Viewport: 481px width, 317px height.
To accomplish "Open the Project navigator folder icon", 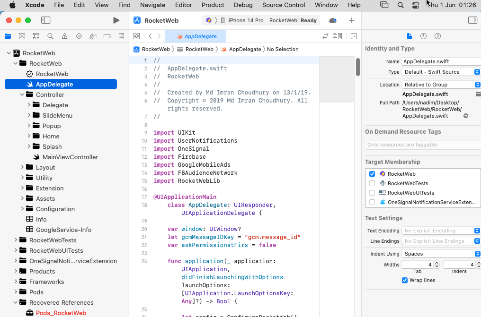I will tap(8, 36).
